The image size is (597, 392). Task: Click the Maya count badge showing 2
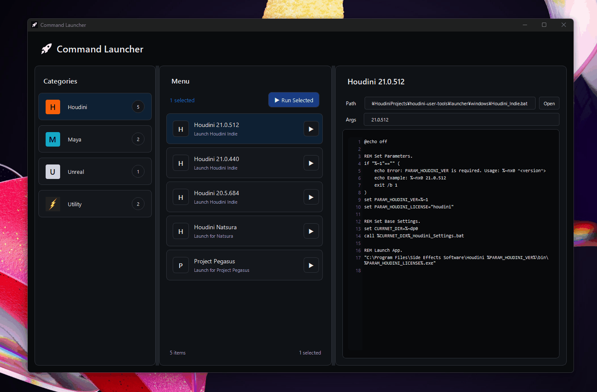click(x=138, y=139)
